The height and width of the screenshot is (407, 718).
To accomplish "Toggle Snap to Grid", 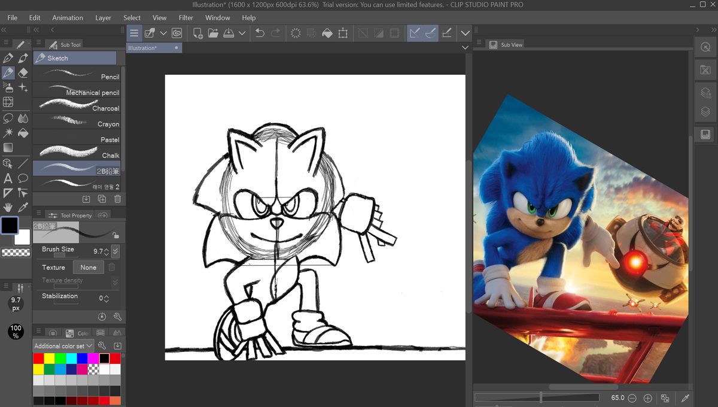I will (x=446, y=33).
